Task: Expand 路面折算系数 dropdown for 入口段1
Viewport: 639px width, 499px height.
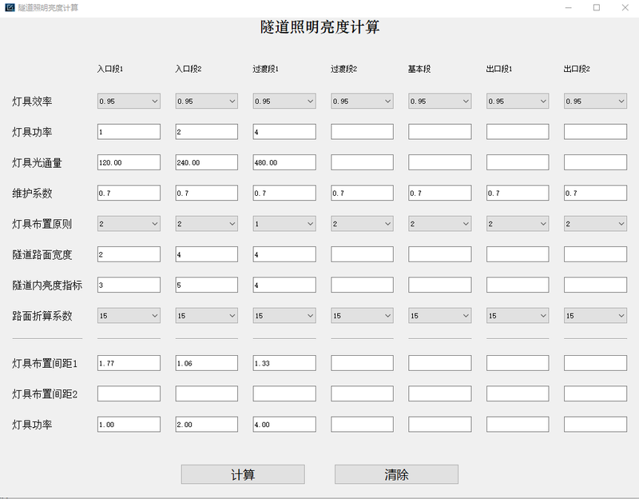Action: (x=129, y=315)
